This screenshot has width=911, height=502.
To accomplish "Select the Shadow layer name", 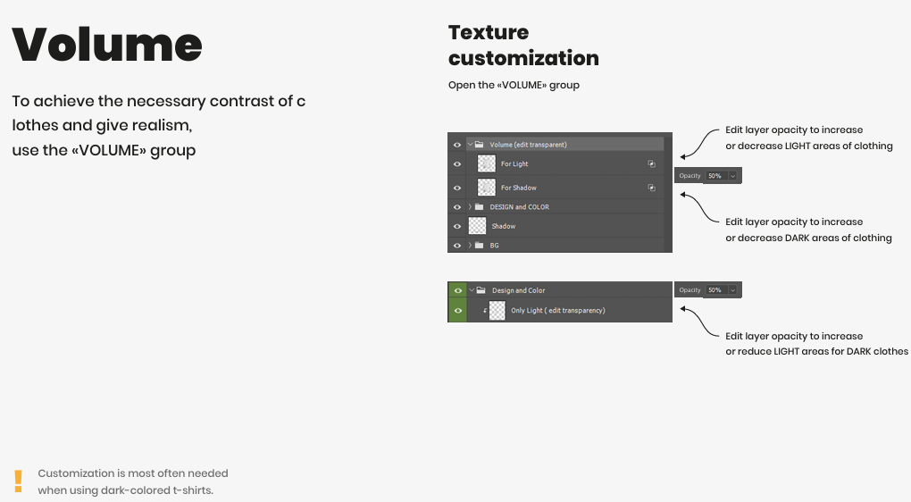I will pos(503,226).
